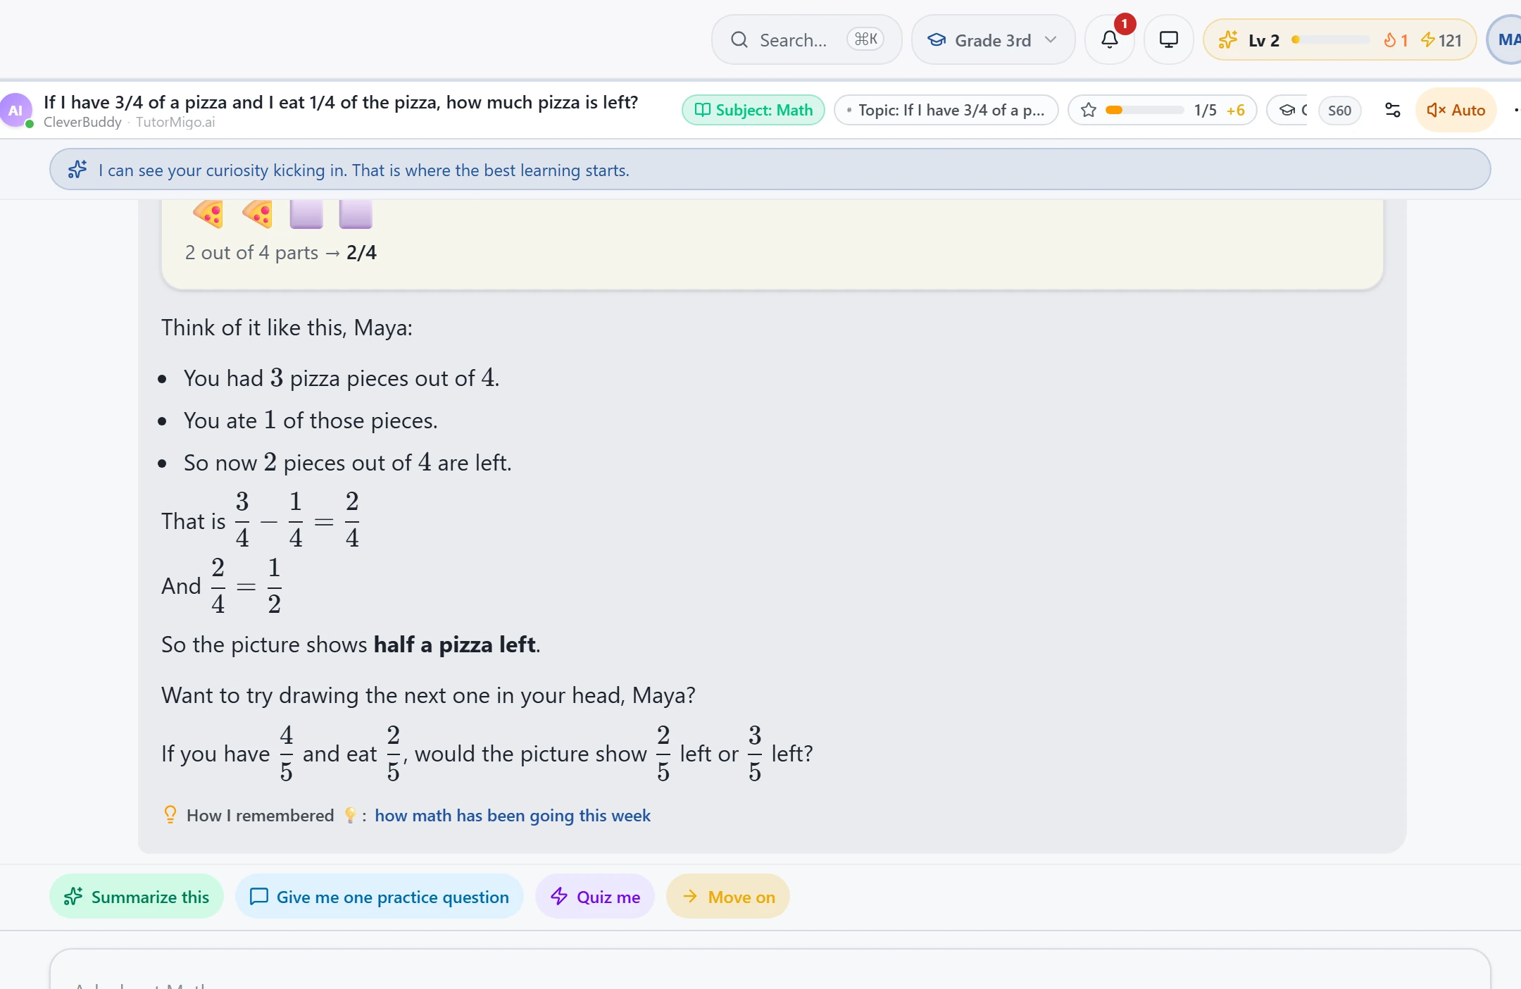Open the Grade 3rd dropdown
The image size is (1521, 989).
[993, 40]
